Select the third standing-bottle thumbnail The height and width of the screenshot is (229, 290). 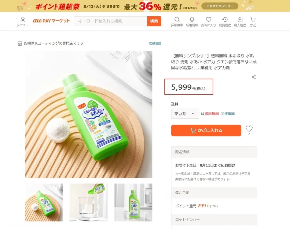[x=133, y=202]
